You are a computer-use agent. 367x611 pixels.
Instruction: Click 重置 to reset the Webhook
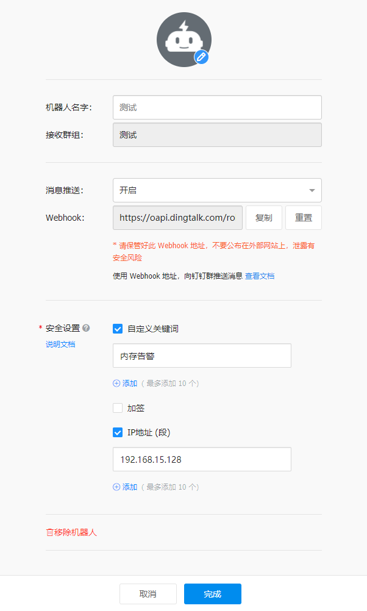pyautogui.click(x=303, y=218)
